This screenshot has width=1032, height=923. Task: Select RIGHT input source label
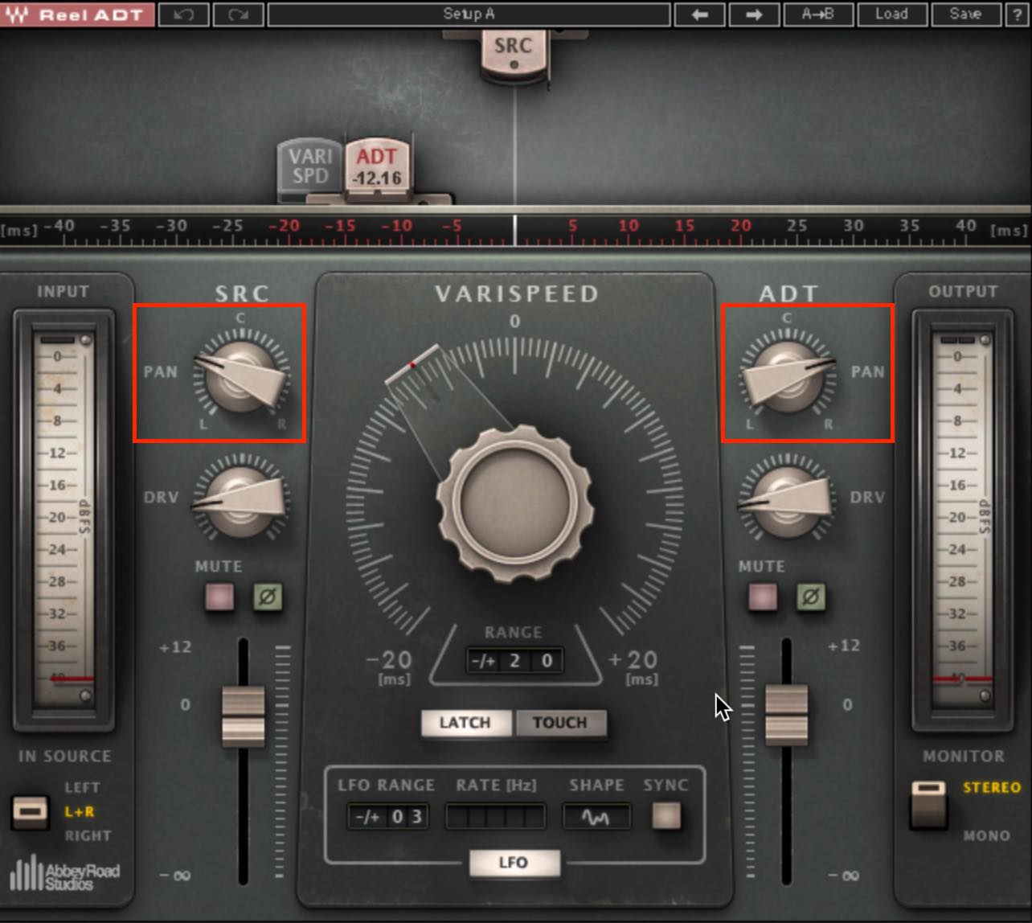(x=88, y=836)
